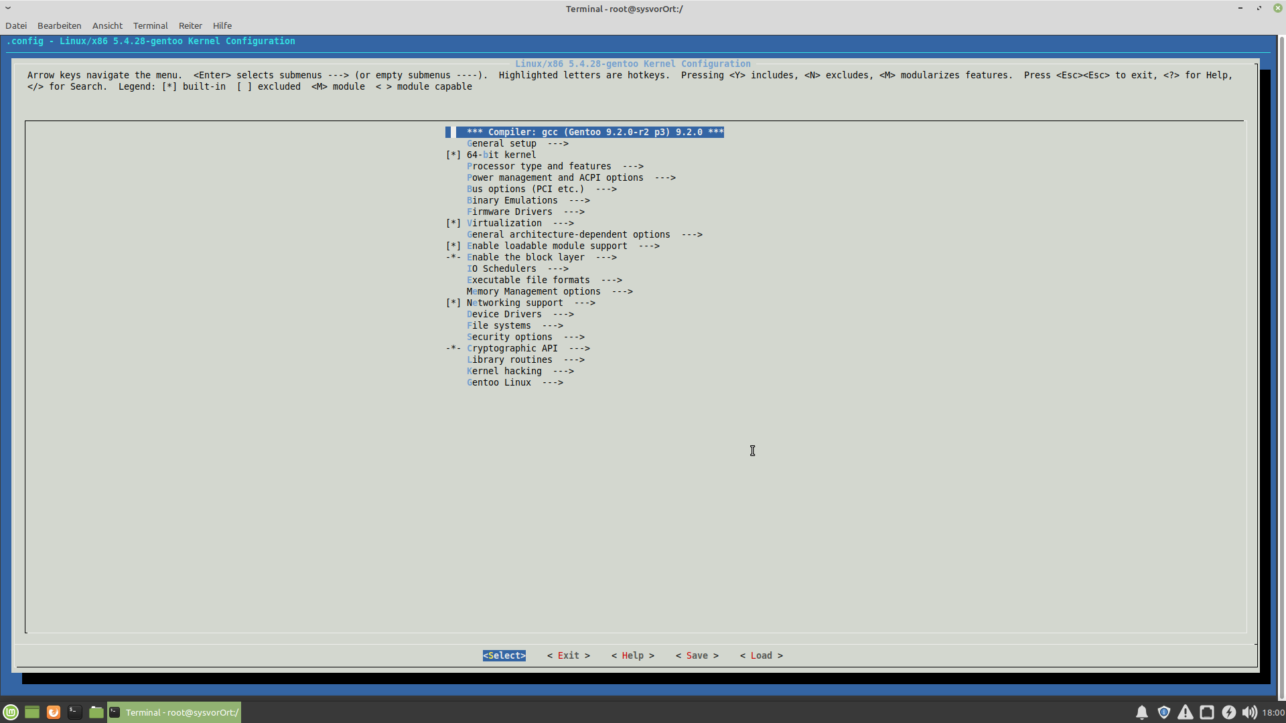
Task: Open the shield security tray icon
Action: click(1164, 712)
